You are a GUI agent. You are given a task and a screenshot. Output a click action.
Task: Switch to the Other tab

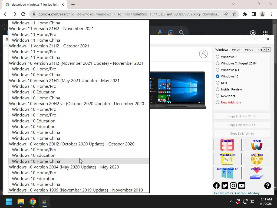pyautogui.click(x=249, y=50)
